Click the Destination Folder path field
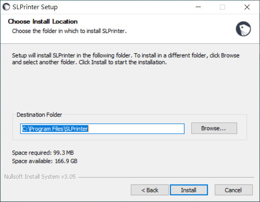 [x=102, y=129]
